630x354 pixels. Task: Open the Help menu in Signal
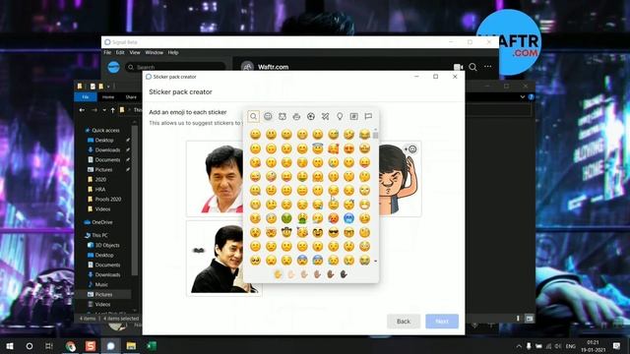coord(173,52)
